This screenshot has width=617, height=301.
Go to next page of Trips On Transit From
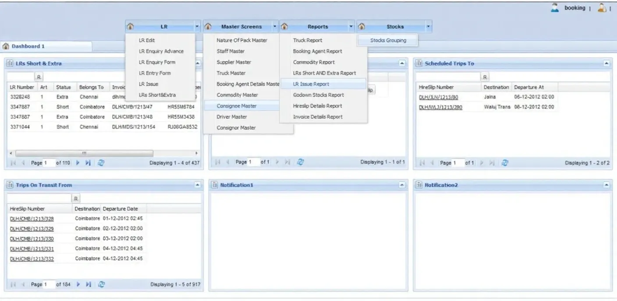[x=78, y=284]
